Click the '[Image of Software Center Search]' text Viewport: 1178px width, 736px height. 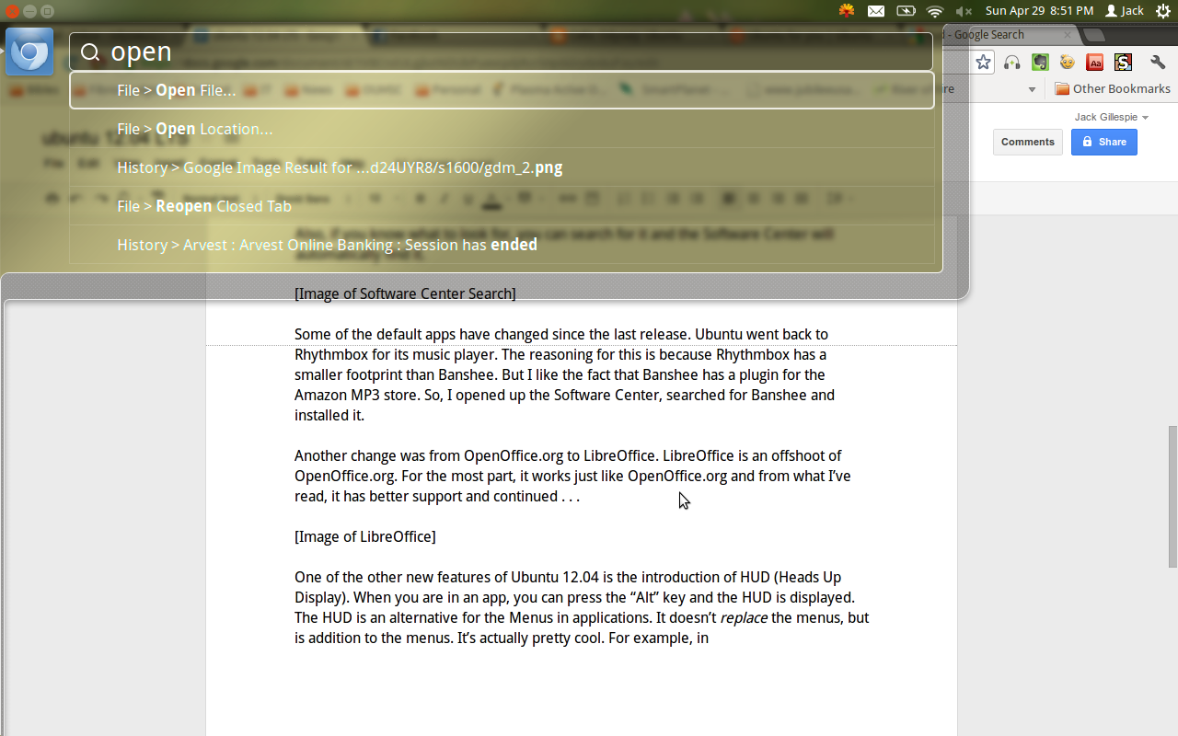point(405,293)
